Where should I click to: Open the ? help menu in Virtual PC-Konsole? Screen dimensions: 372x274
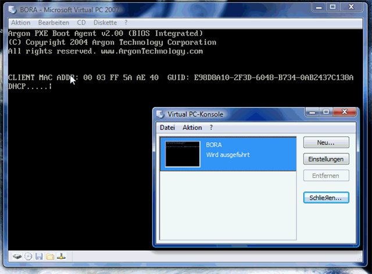[x=211, y=128]
